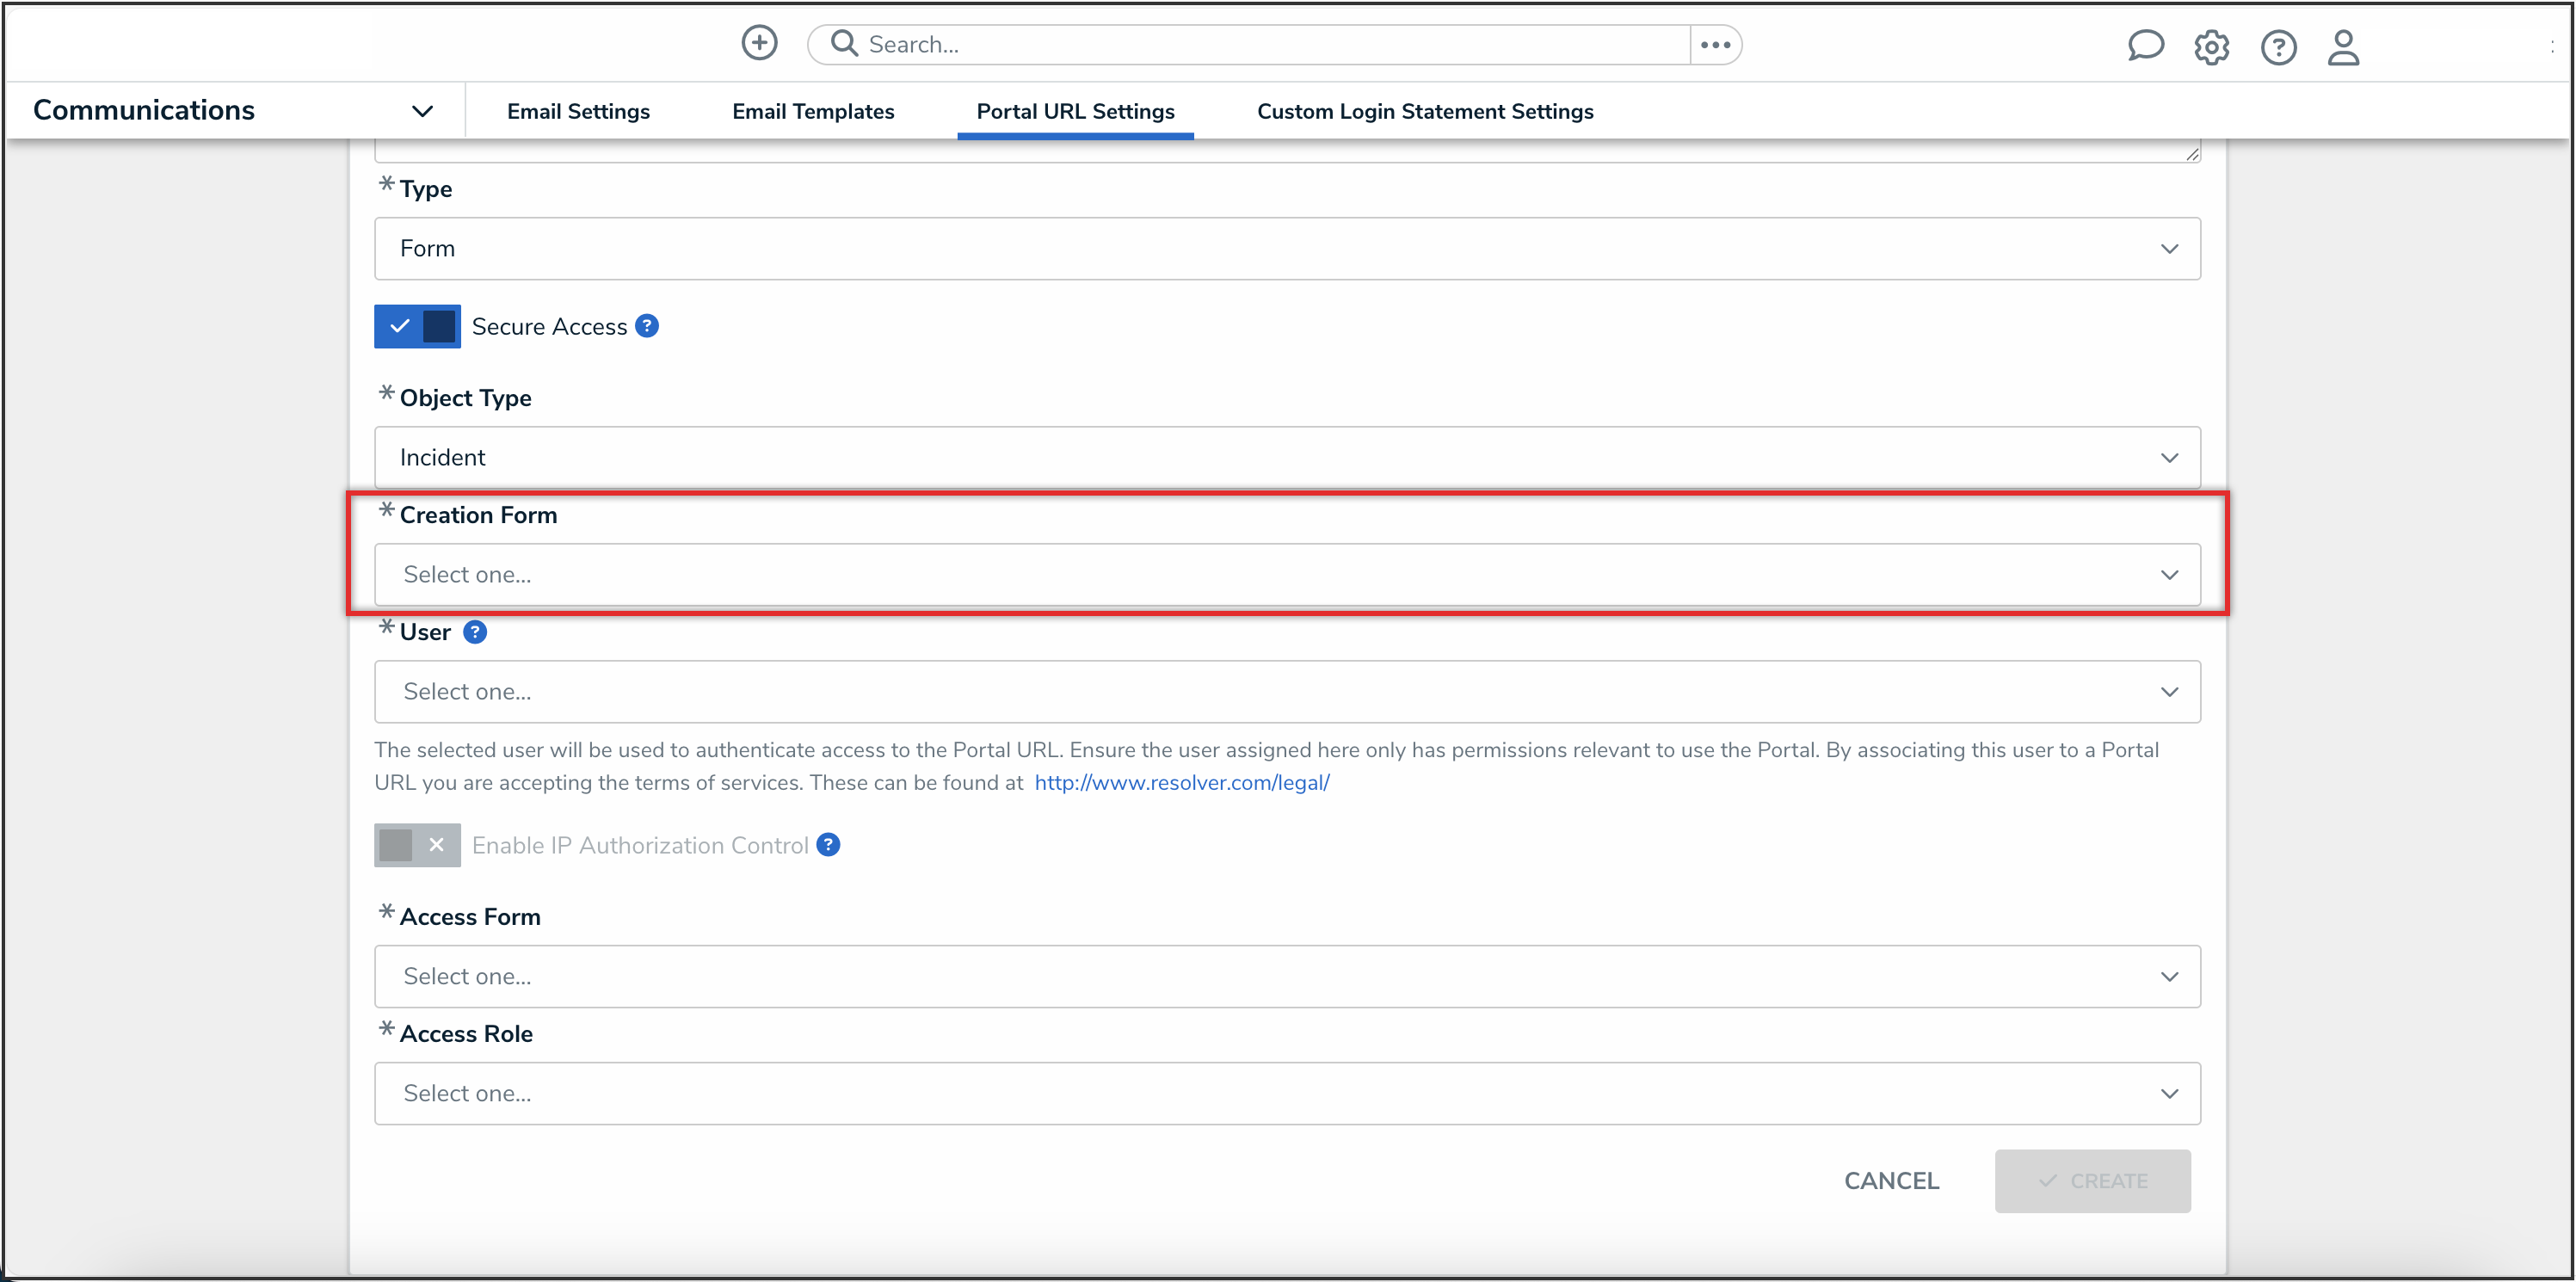Click the CANCEL button
Image resolution: width=2576 pixels, height=1282 pixels.
[1890, 1180]
